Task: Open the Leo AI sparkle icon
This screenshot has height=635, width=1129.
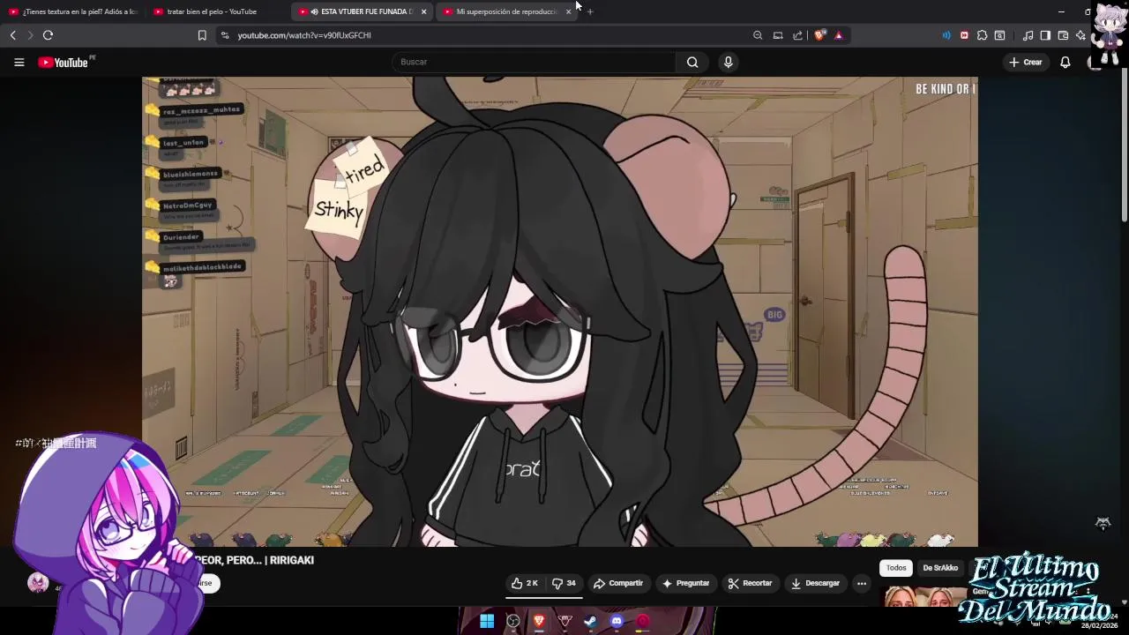Action: pyautogui.click(x=1080, y=35)
